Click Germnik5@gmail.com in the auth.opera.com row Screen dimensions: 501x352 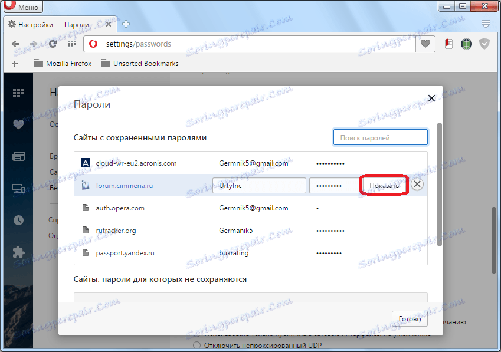253,208
